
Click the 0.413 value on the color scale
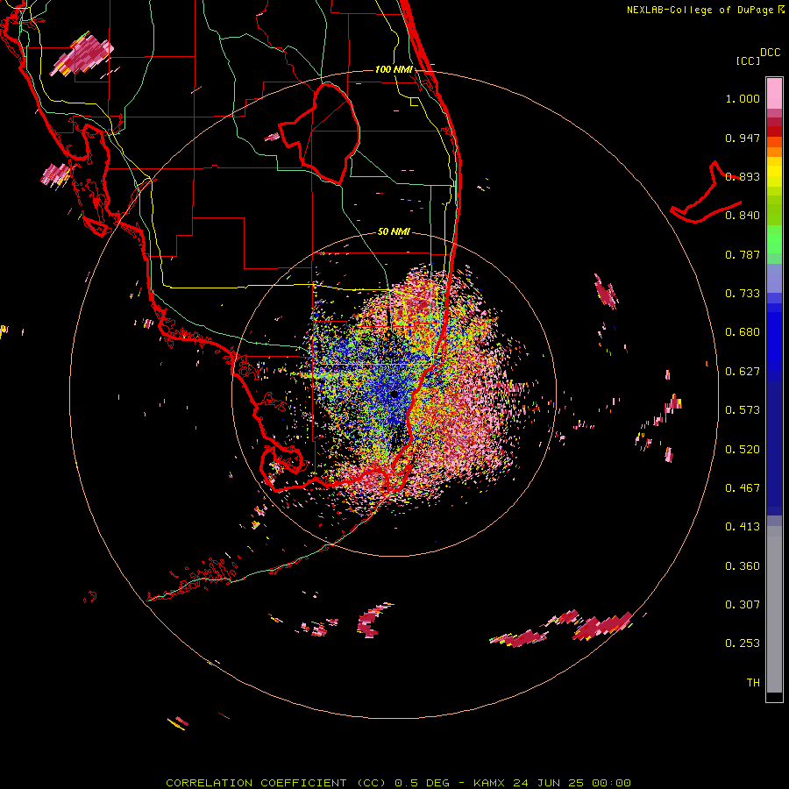click(x=743, y=527)
